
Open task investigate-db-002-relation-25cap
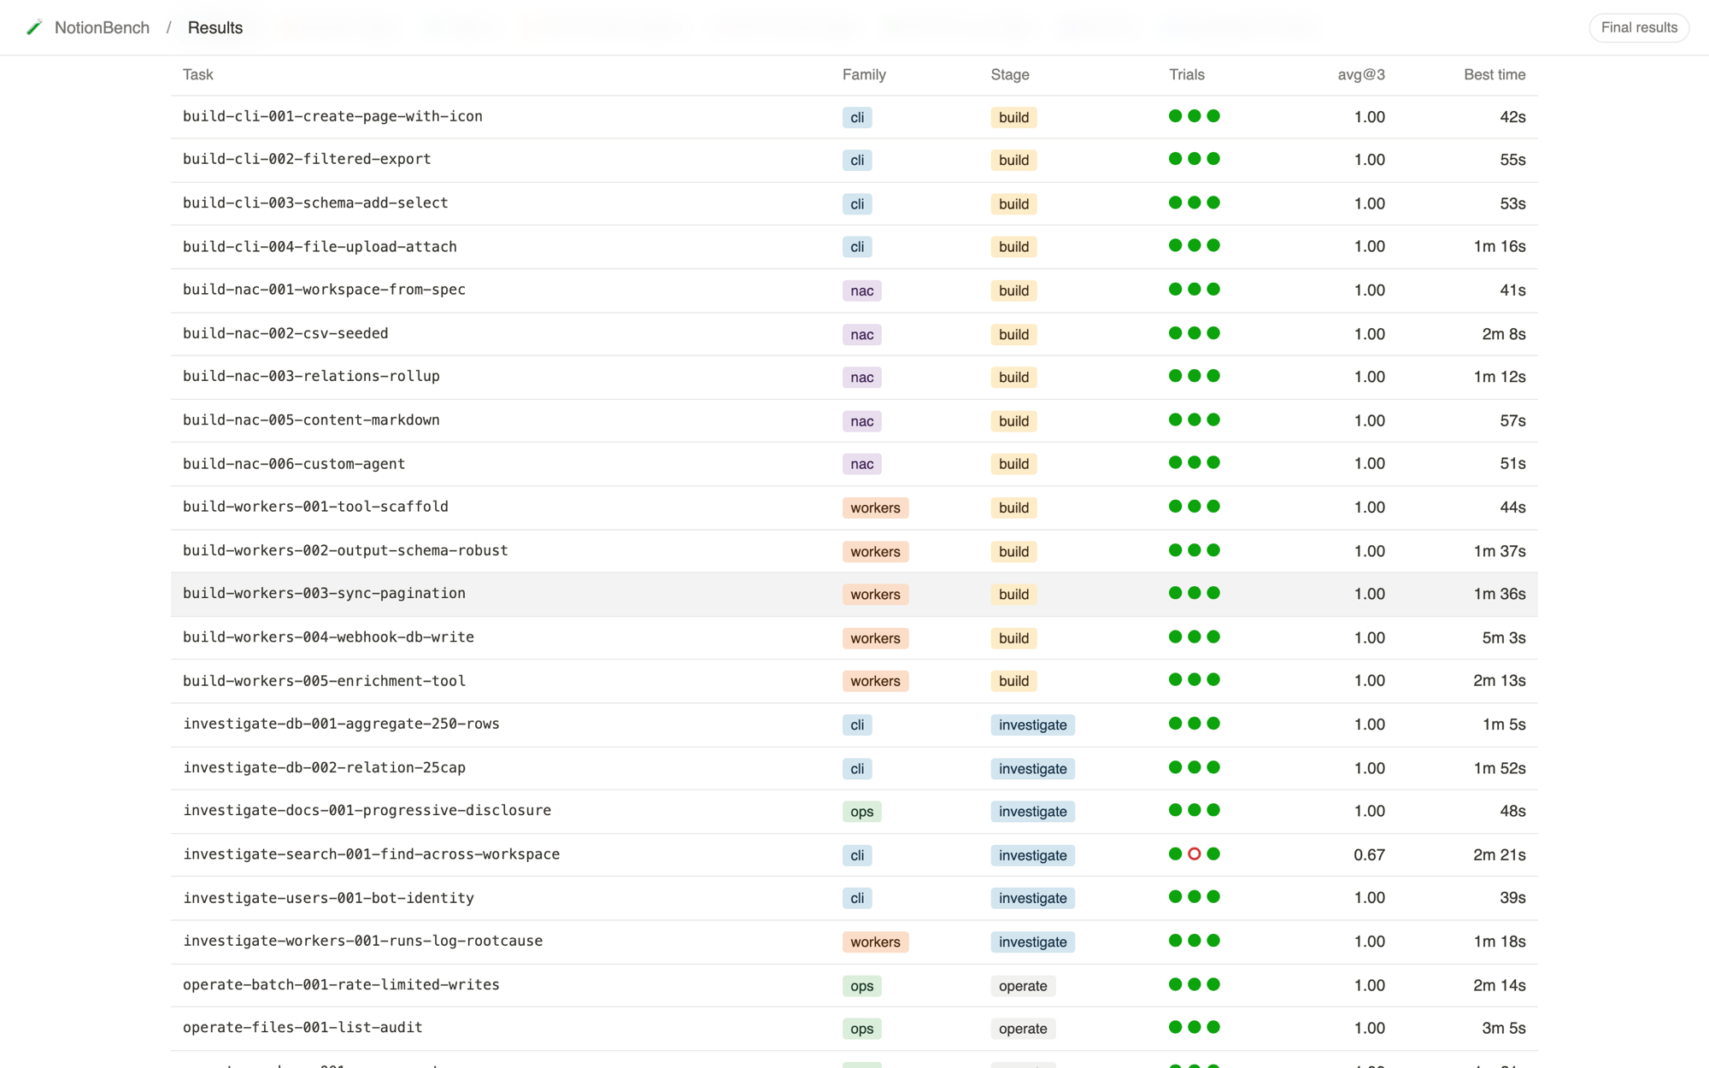point(324,767)
